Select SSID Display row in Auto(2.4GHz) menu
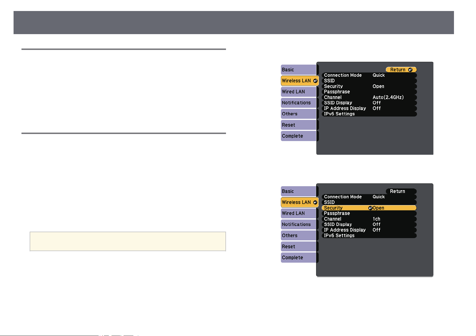 pyautogui.click(x=369, y=103)
